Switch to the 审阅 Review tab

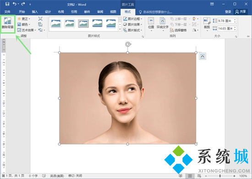tap(100, 12)
